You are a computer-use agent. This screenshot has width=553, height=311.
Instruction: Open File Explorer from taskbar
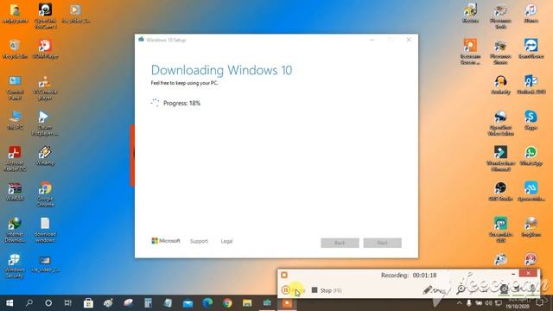[247, 303]
